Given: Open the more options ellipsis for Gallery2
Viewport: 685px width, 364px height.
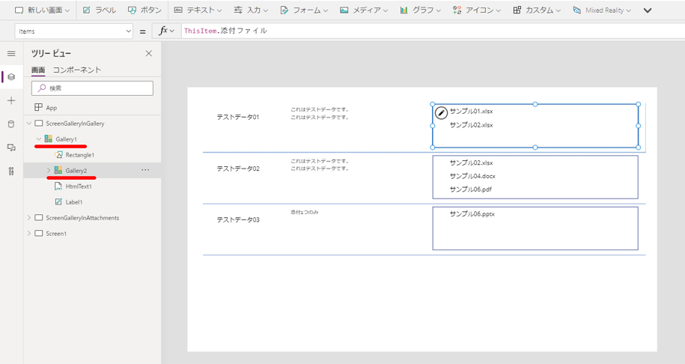Looking at the screenshot, I should pos(145,170).
